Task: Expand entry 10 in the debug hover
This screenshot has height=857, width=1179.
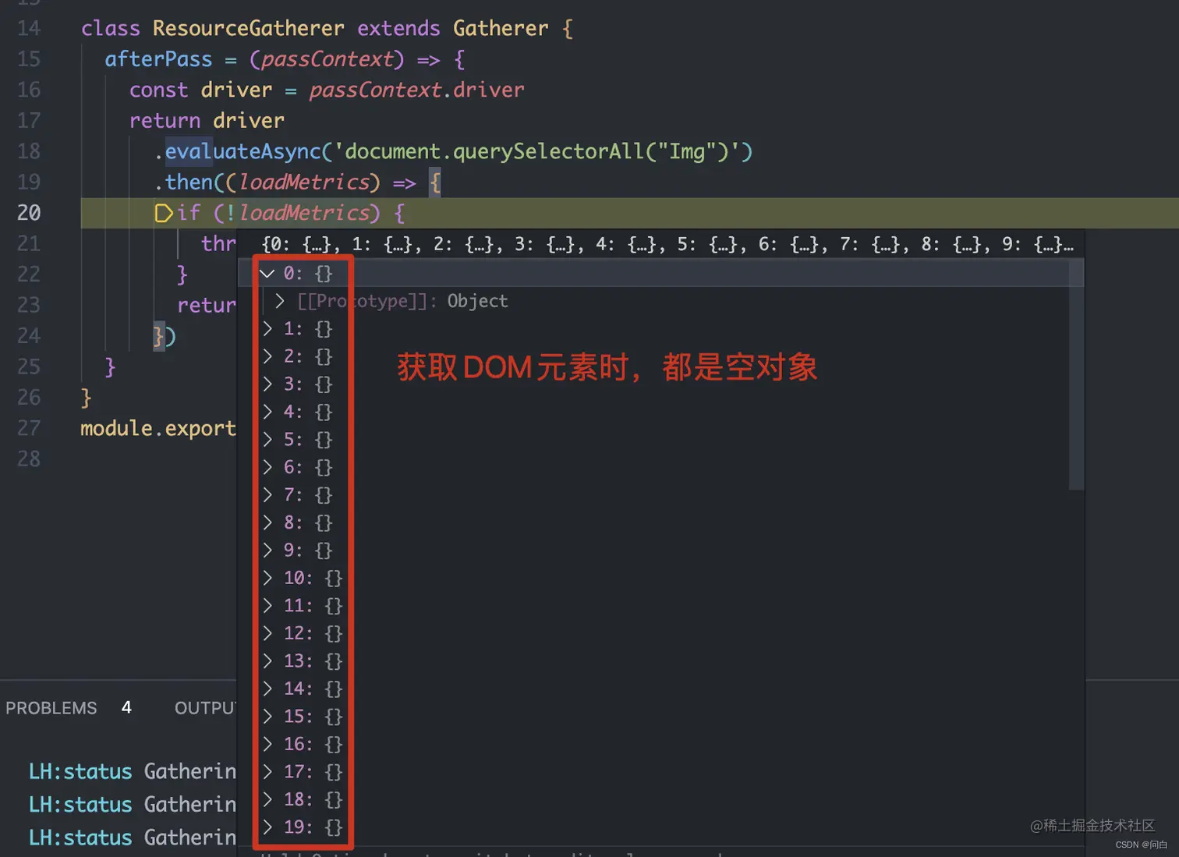Action: pos(267,578)
